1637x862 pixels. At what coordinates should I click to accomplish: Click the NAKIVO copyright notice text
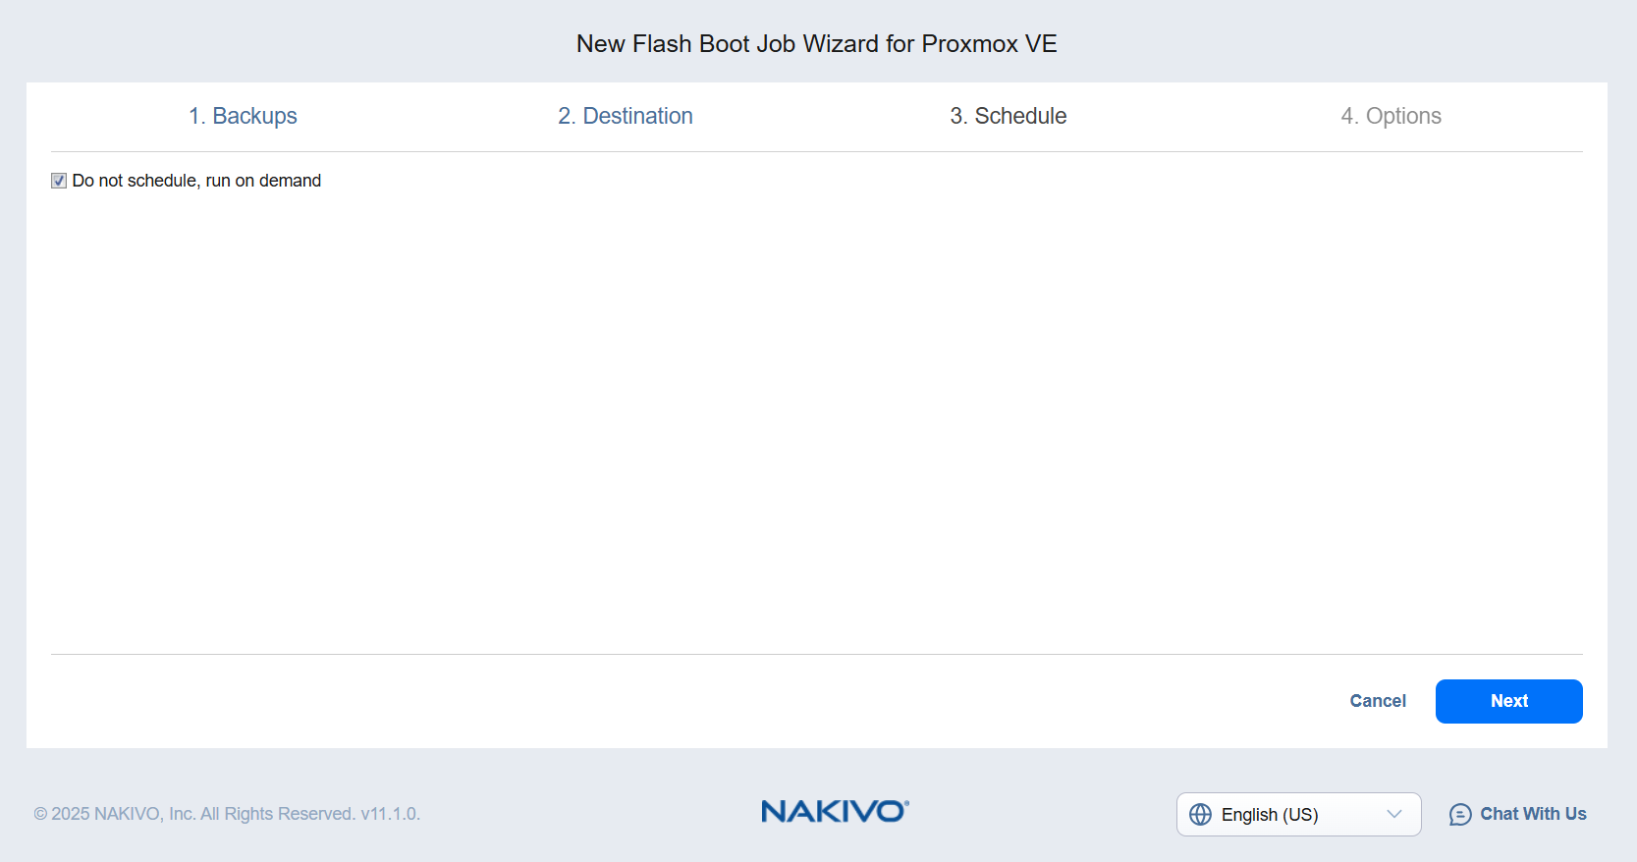(x=194, y=814)
